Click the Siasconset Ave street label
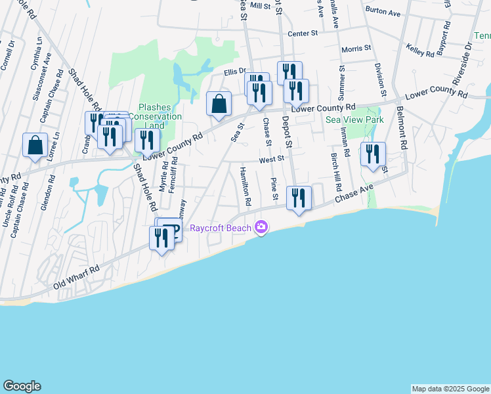The image size is (491, 394). click(42, 77)
